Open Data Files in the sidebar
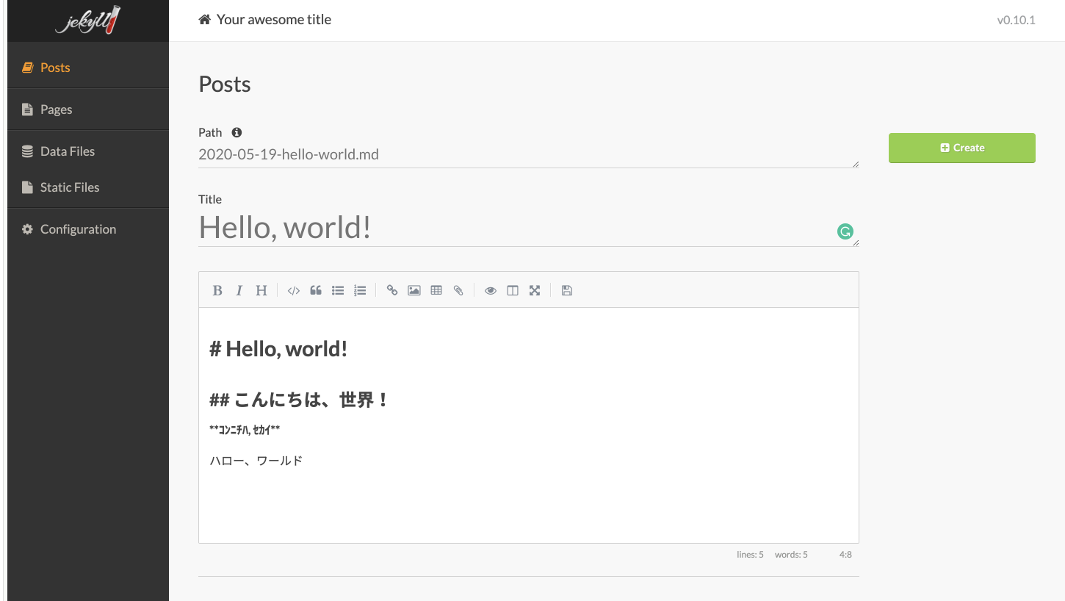This screenshot has height=601, width=1065. (88, 151)
